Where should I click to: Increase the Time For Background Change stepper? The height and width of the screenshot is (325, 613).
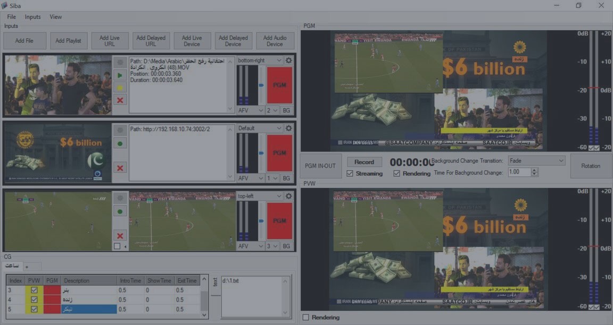pyautogui.click(x=535, y=170)
